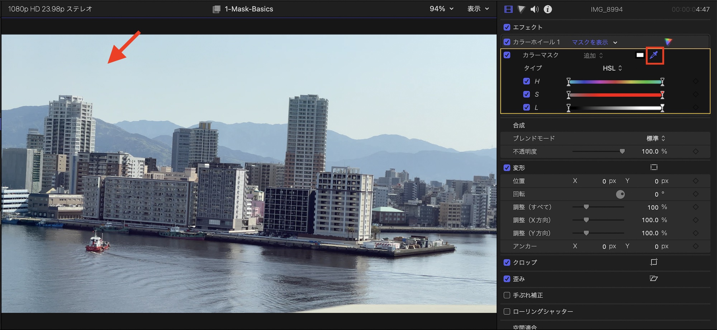The image size is (717, 330).
Task: Open the color inspector tab
Action: (x=521, y=9)
